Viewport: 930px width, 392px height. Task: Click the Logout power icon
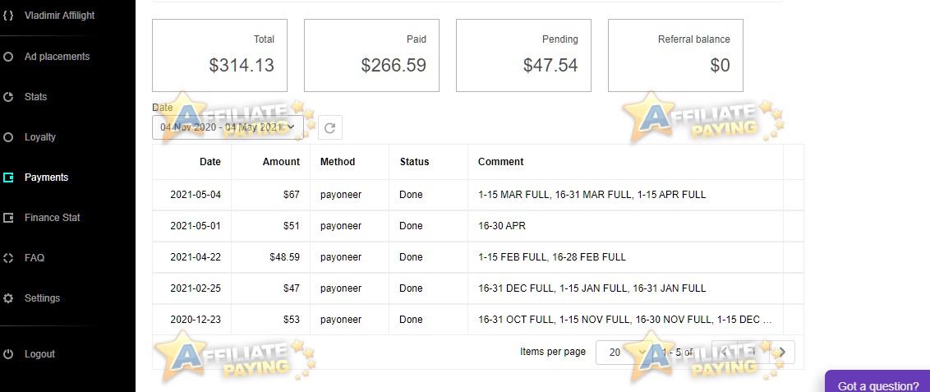click(x=7, y=354)
